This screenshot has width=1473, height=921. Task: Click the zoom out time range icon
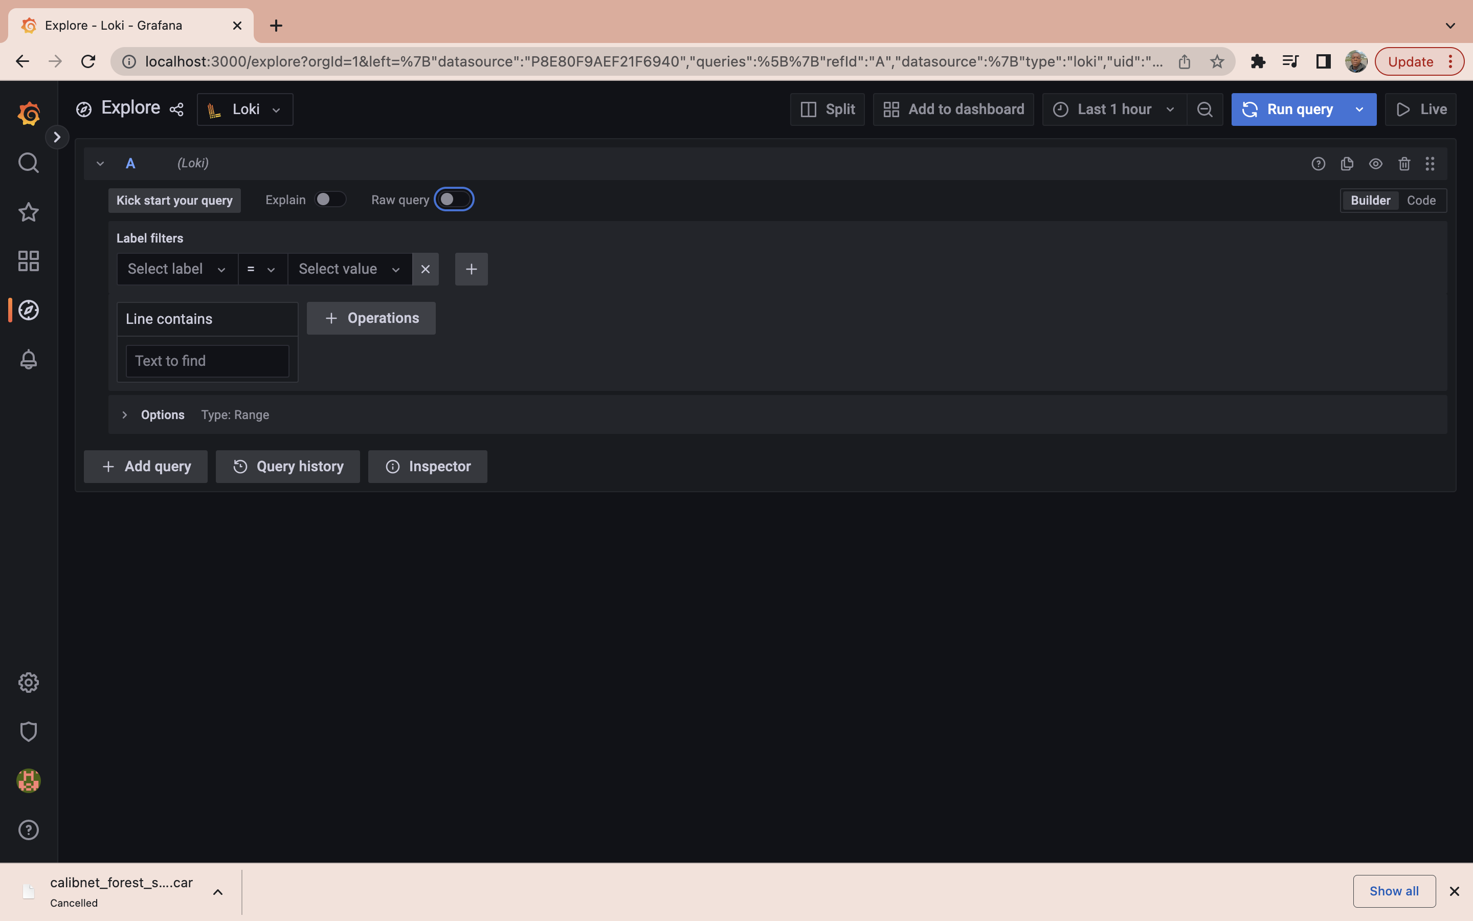[x=1204, y=109]
